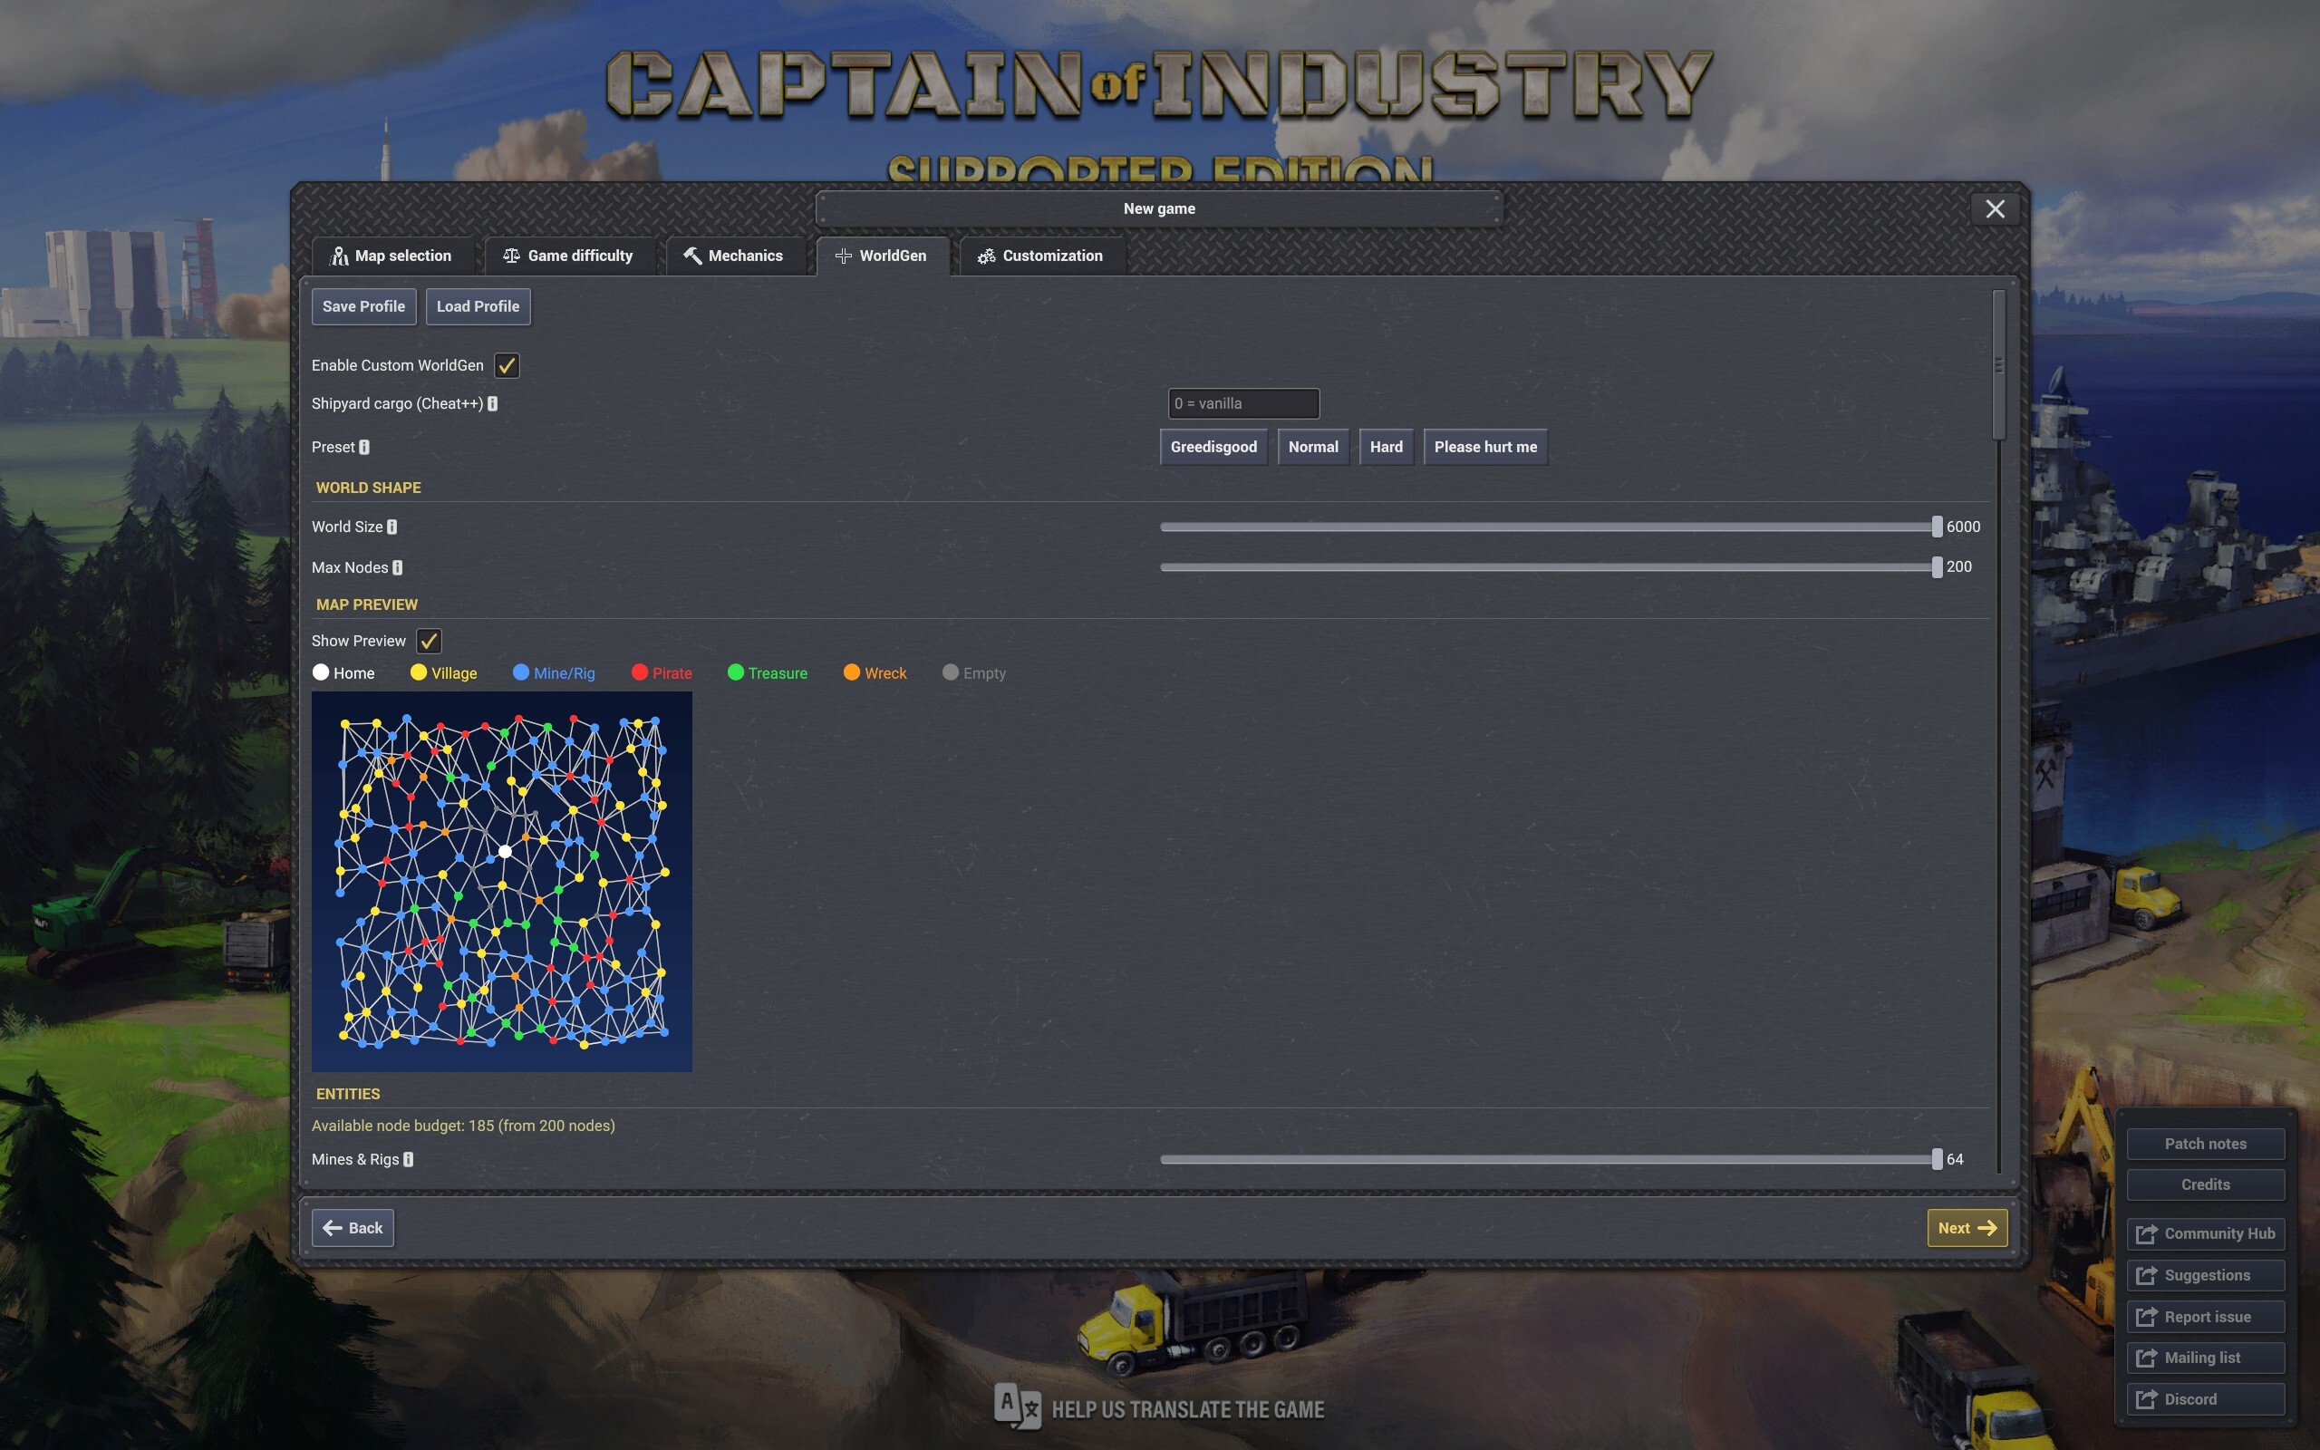This screenshot has width=2320, height=1450.
Task: Switch to the Game difficulty tab
Action: (568, 256)
